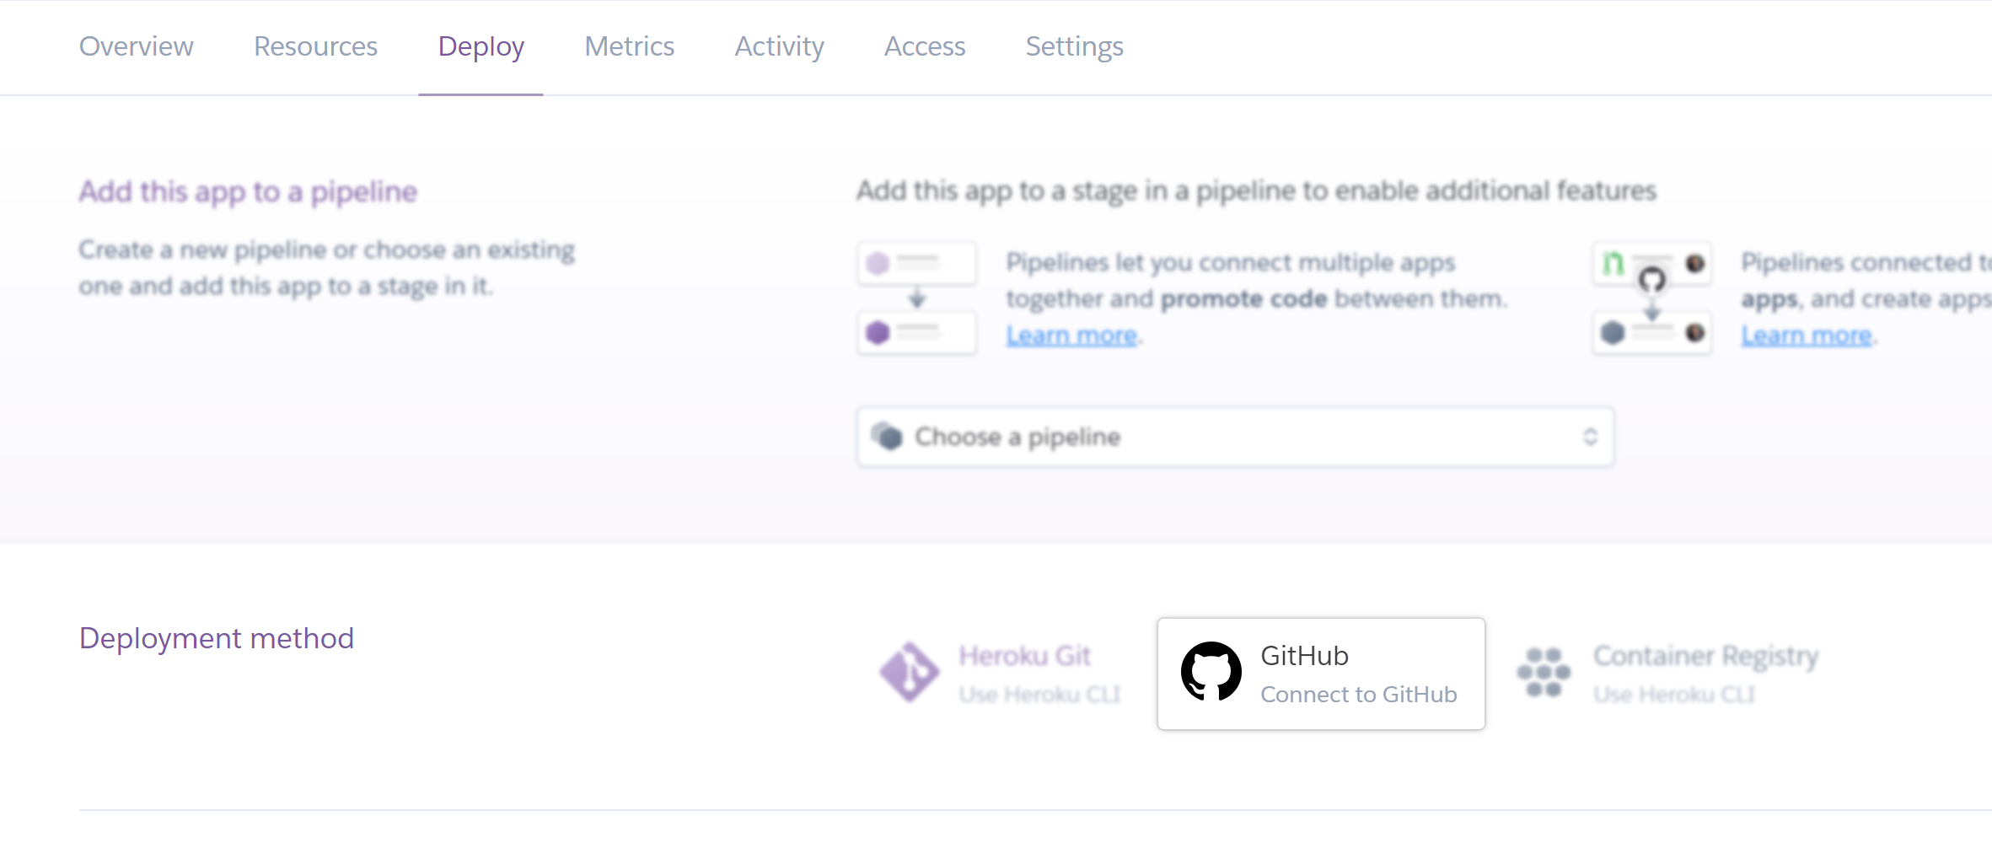The height and width of the screenshot is (843, 1992).
Task: Click Learn more about promoting code
Action: point(1071,336)
